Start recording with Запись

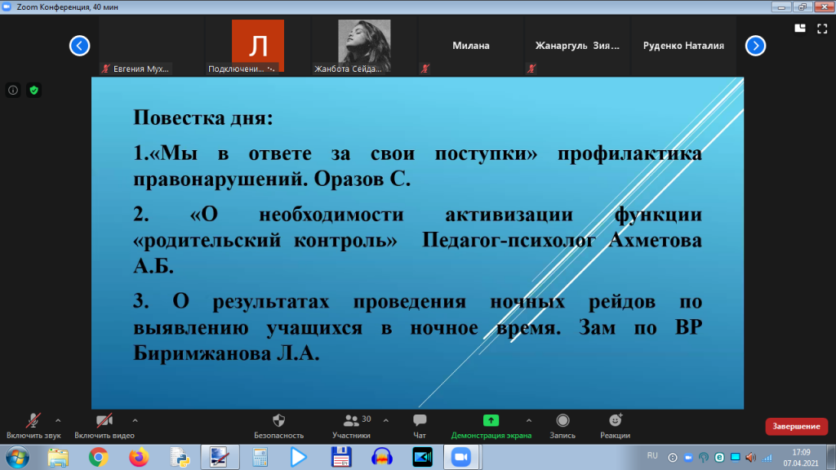(563, 426)
